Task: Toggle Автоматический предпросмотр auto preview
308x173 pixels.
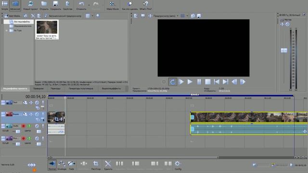Action: [x=63, y=16]
